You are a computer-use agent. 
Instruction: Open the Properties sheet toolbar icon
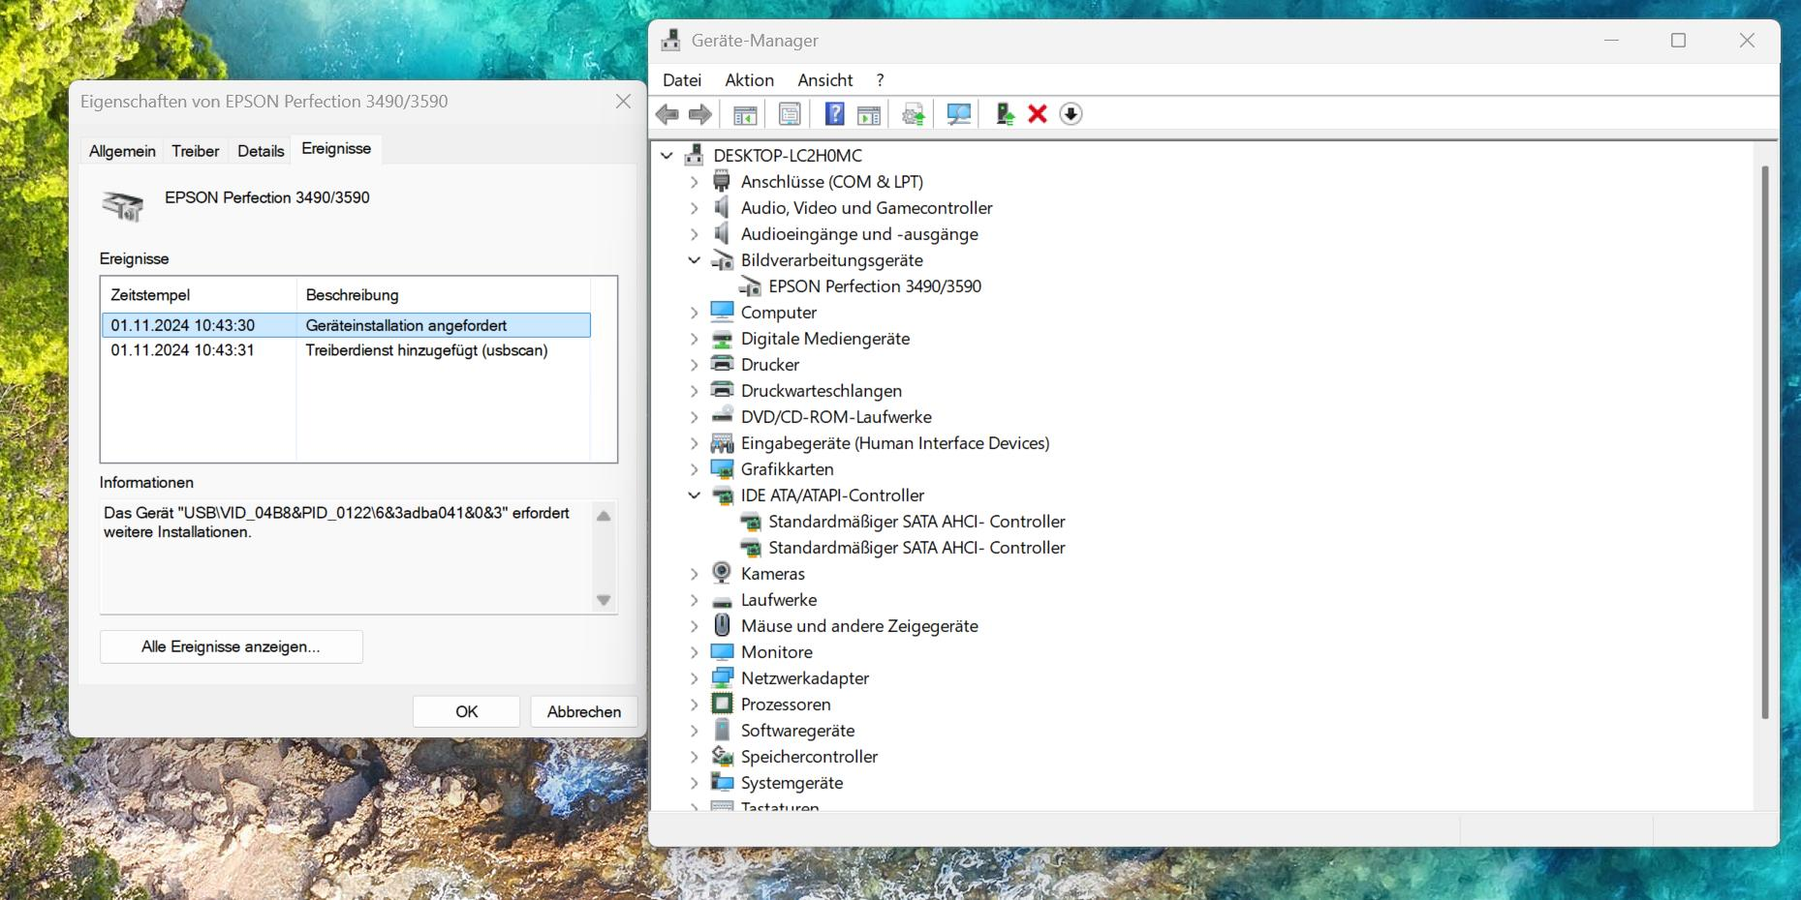click(x=790, y=114)
